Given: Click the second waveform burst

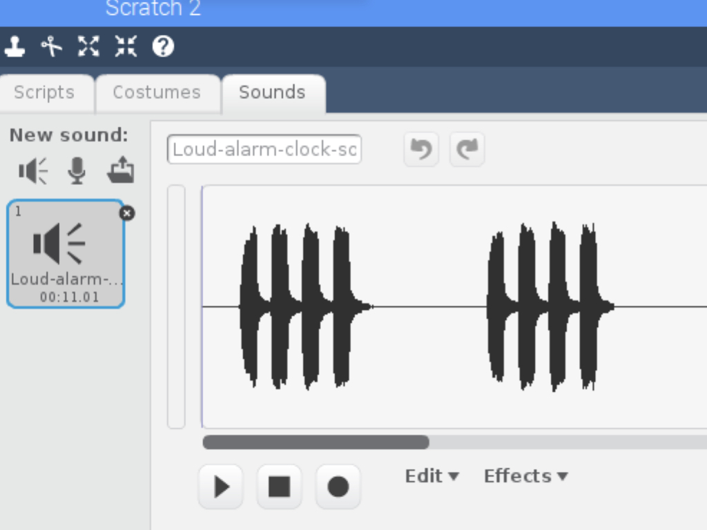Looking at the screenshot, I should pos(550,306).
